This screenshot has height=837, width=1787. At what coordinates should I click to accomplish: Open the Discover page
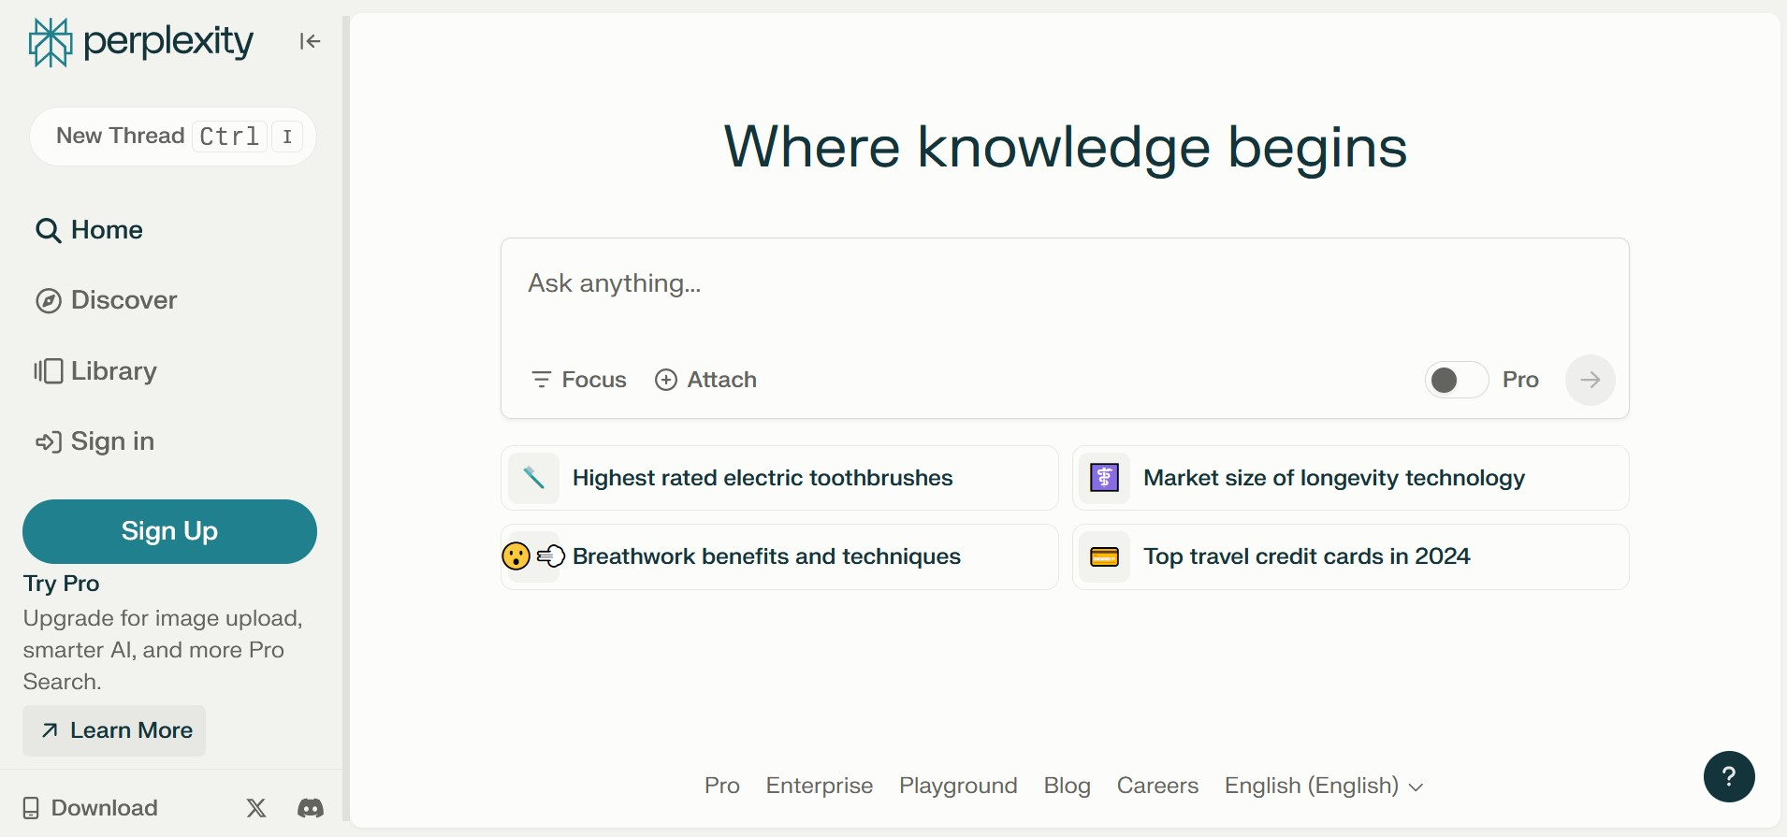106,300
